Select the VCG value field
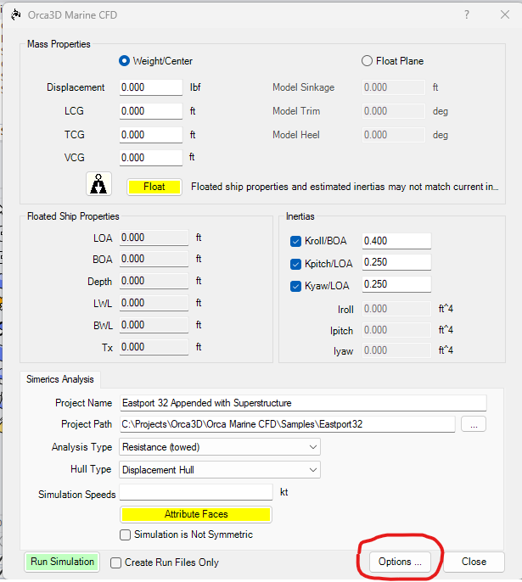Image resolution: width=522 pixels, height=582 pixels. 151,158
